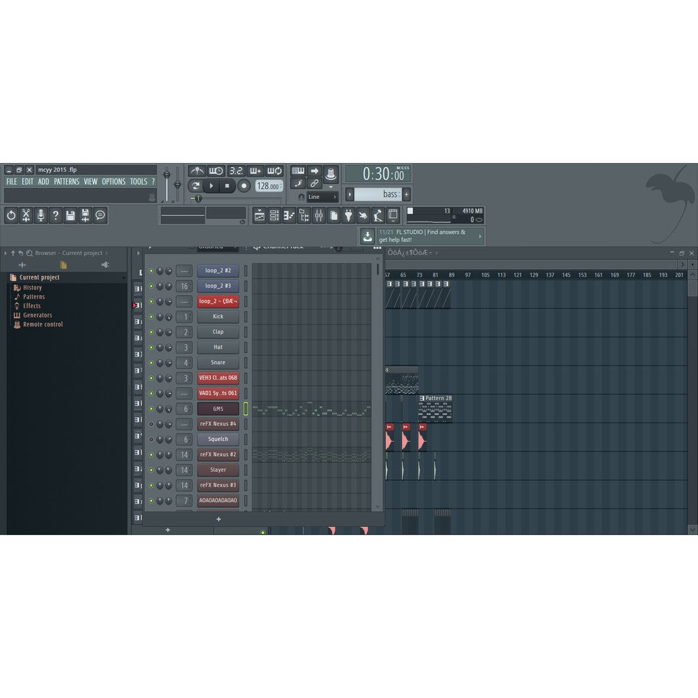Open the Playlist icon in the toolbar
Viewport: 698px width, 698px height.
(x=261, y=216)
